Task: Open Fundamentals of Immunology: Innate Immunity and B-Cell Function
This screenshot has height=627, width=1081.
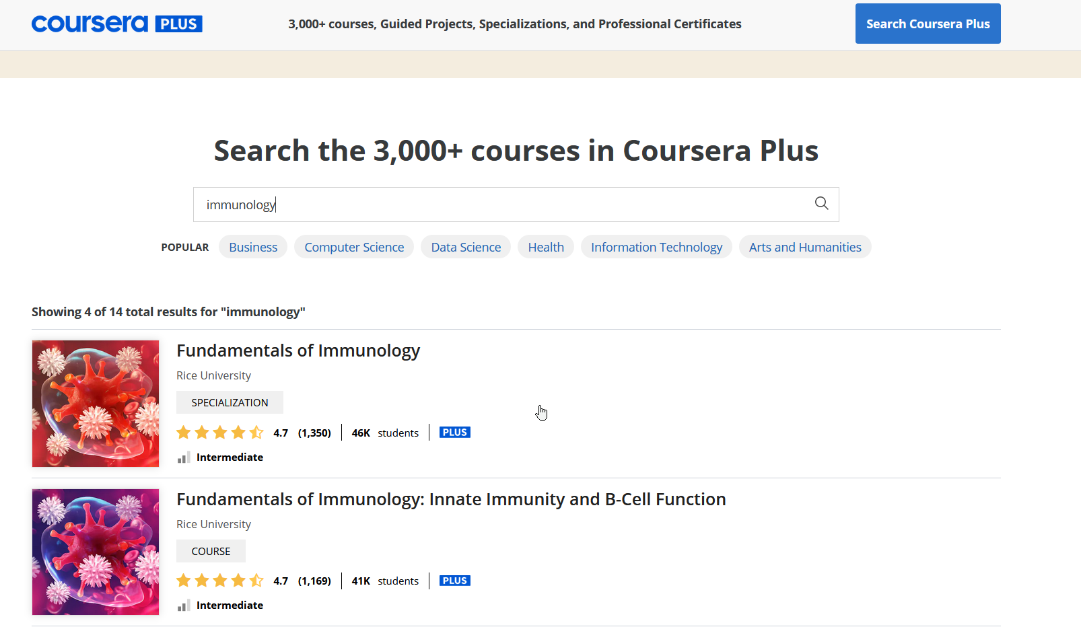Action: (451, 499)
